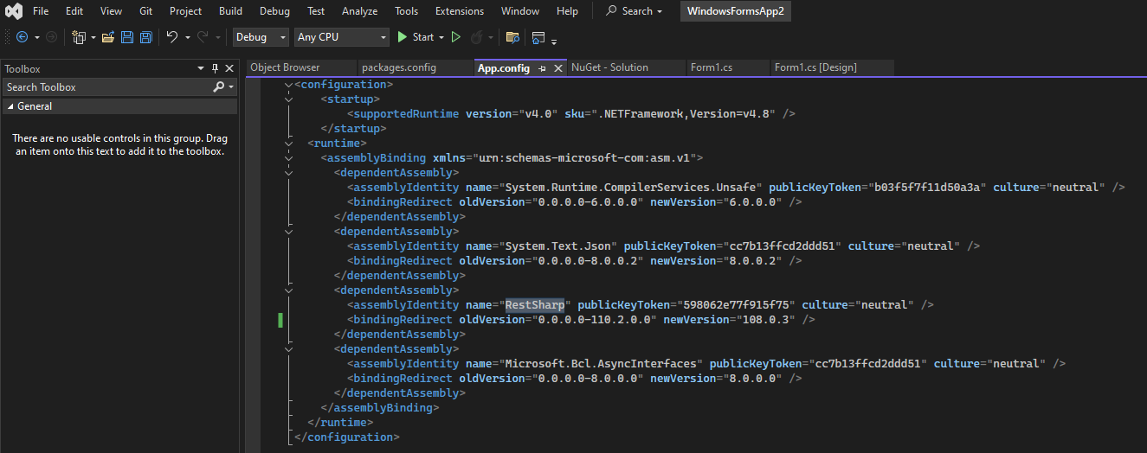This screenshot has width=1147, height=453.
Task: Click the Find in Files icon
Action: point(512,37)
